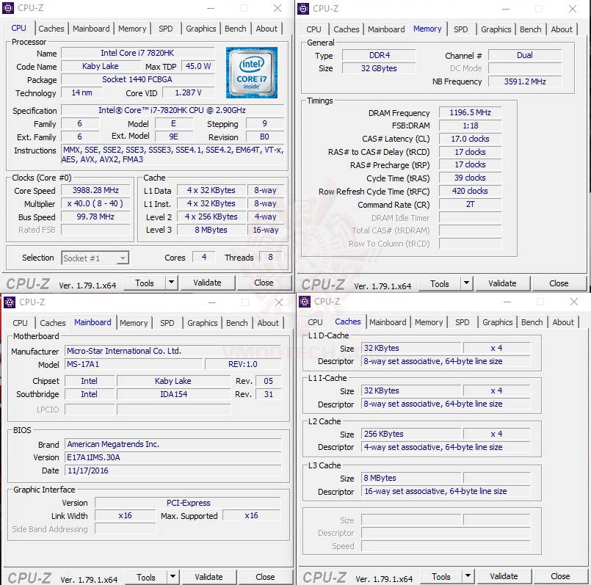Click Validate in the top-left CPU-Z window
This screenshot has height=585, width=591.
[208, 283]
